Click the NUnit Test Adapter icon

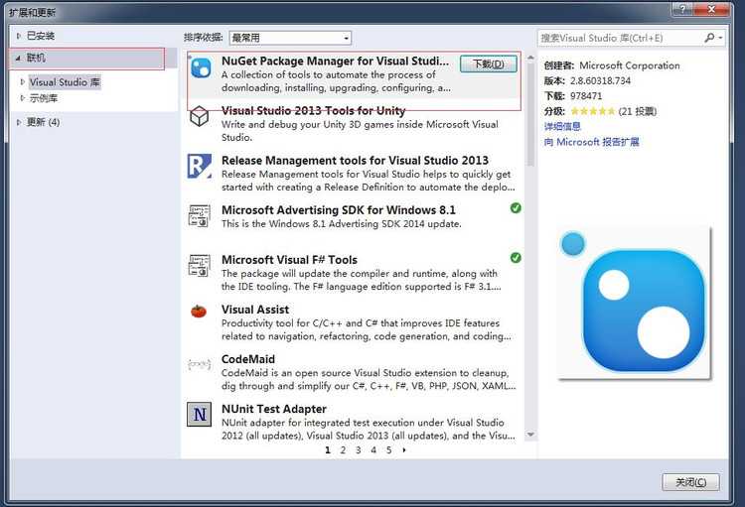(199, 415)
